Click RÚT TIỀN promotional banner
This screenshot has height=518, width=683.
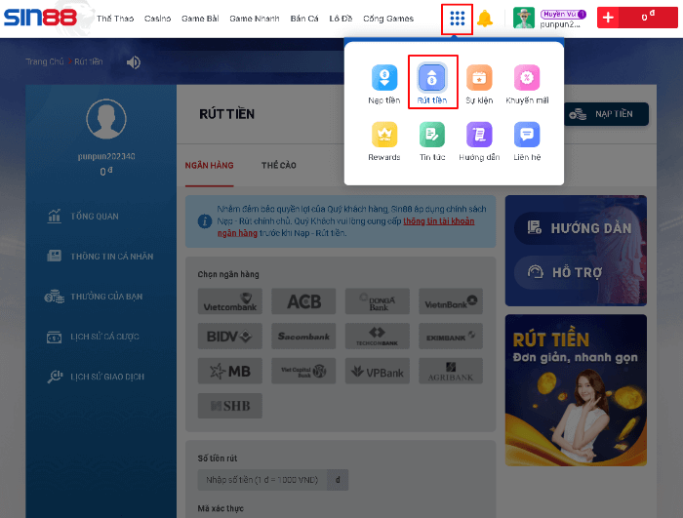pos(576,390)
